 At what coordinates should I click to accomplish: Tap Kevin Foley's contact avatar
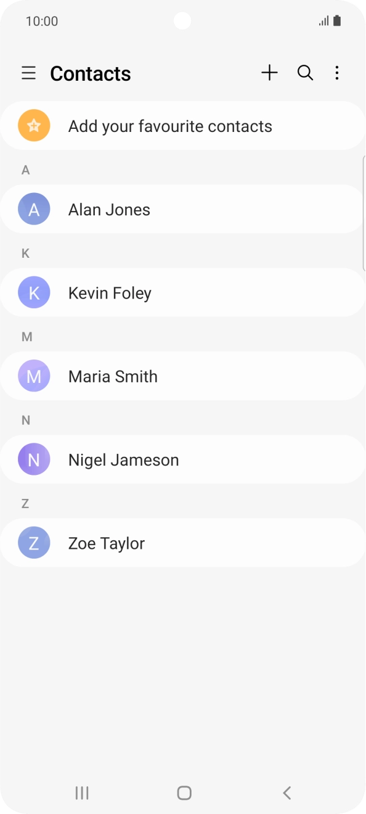coord(34,292)
